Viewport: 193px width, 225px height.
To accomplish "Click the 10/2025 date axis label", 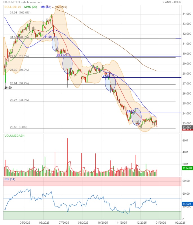I will click(x=103, y=222).
